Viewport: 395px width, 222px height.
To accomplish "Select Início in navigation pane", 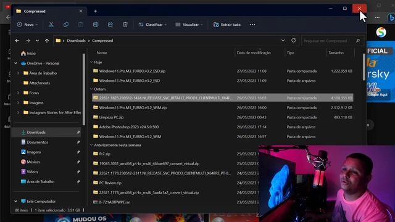I will pos(28,54).
